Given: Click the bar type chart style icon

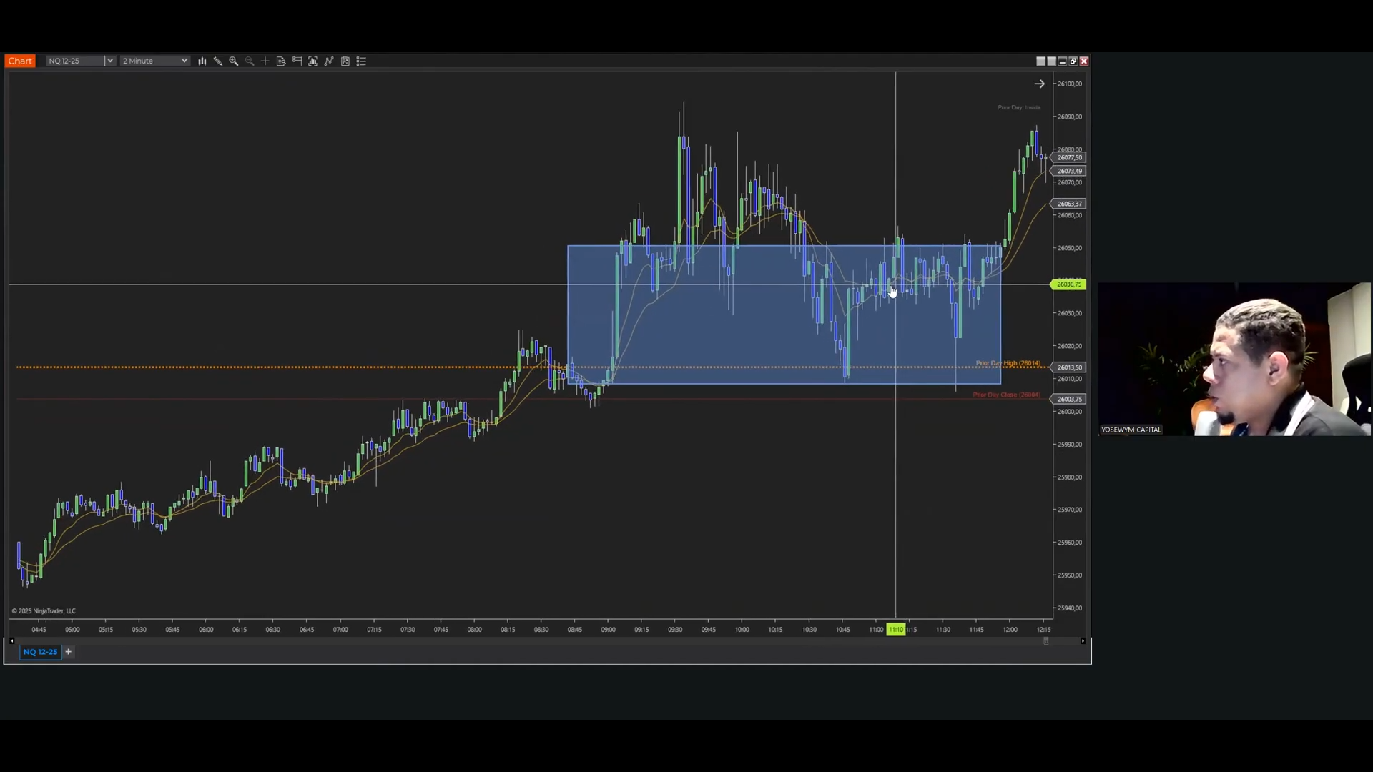Looking at the screenshot, I should pos(202,61).
